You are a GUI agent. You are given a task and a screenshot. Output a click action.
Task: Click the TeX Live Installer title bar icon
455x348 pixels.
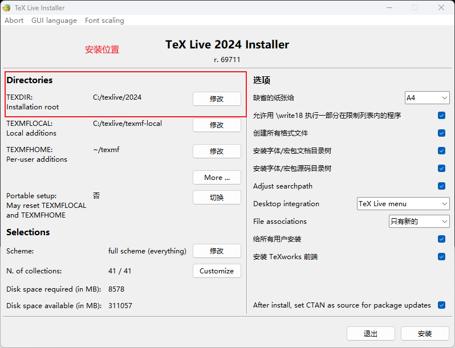coord(7,7)
